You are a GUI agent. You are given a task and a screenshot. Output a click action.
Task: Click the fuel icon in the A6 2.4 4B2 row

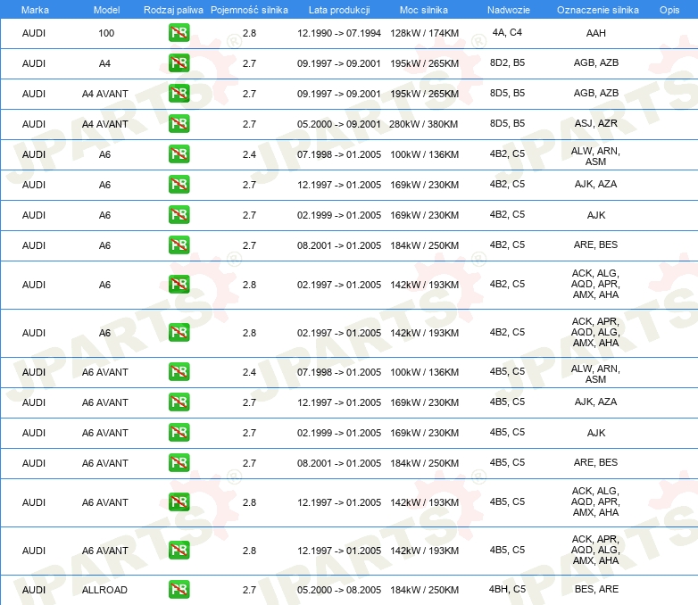point(179,153)
